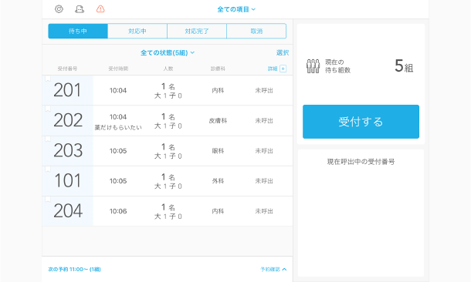
Task: Click 内科 in row 201
Action: [218, 90]
